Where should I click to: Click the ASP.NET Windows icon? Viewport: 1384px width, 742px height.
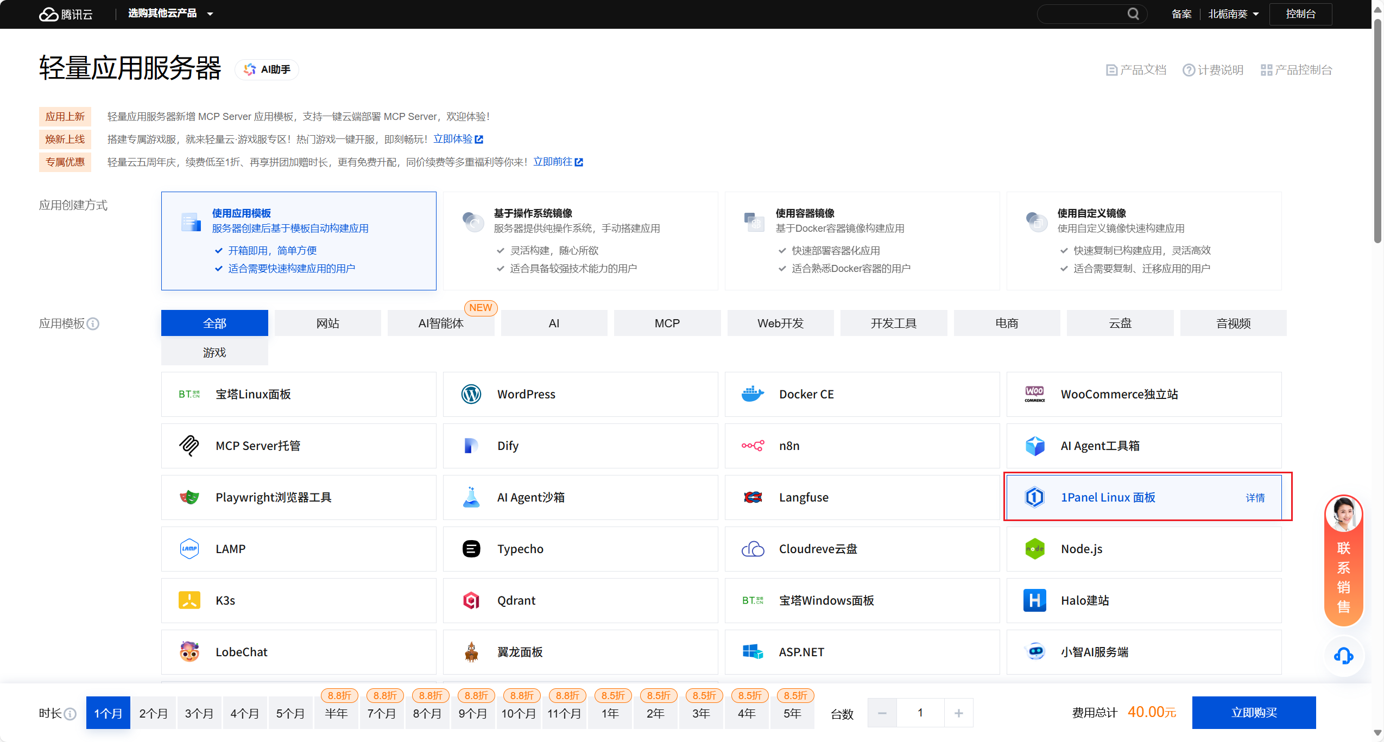753,652
